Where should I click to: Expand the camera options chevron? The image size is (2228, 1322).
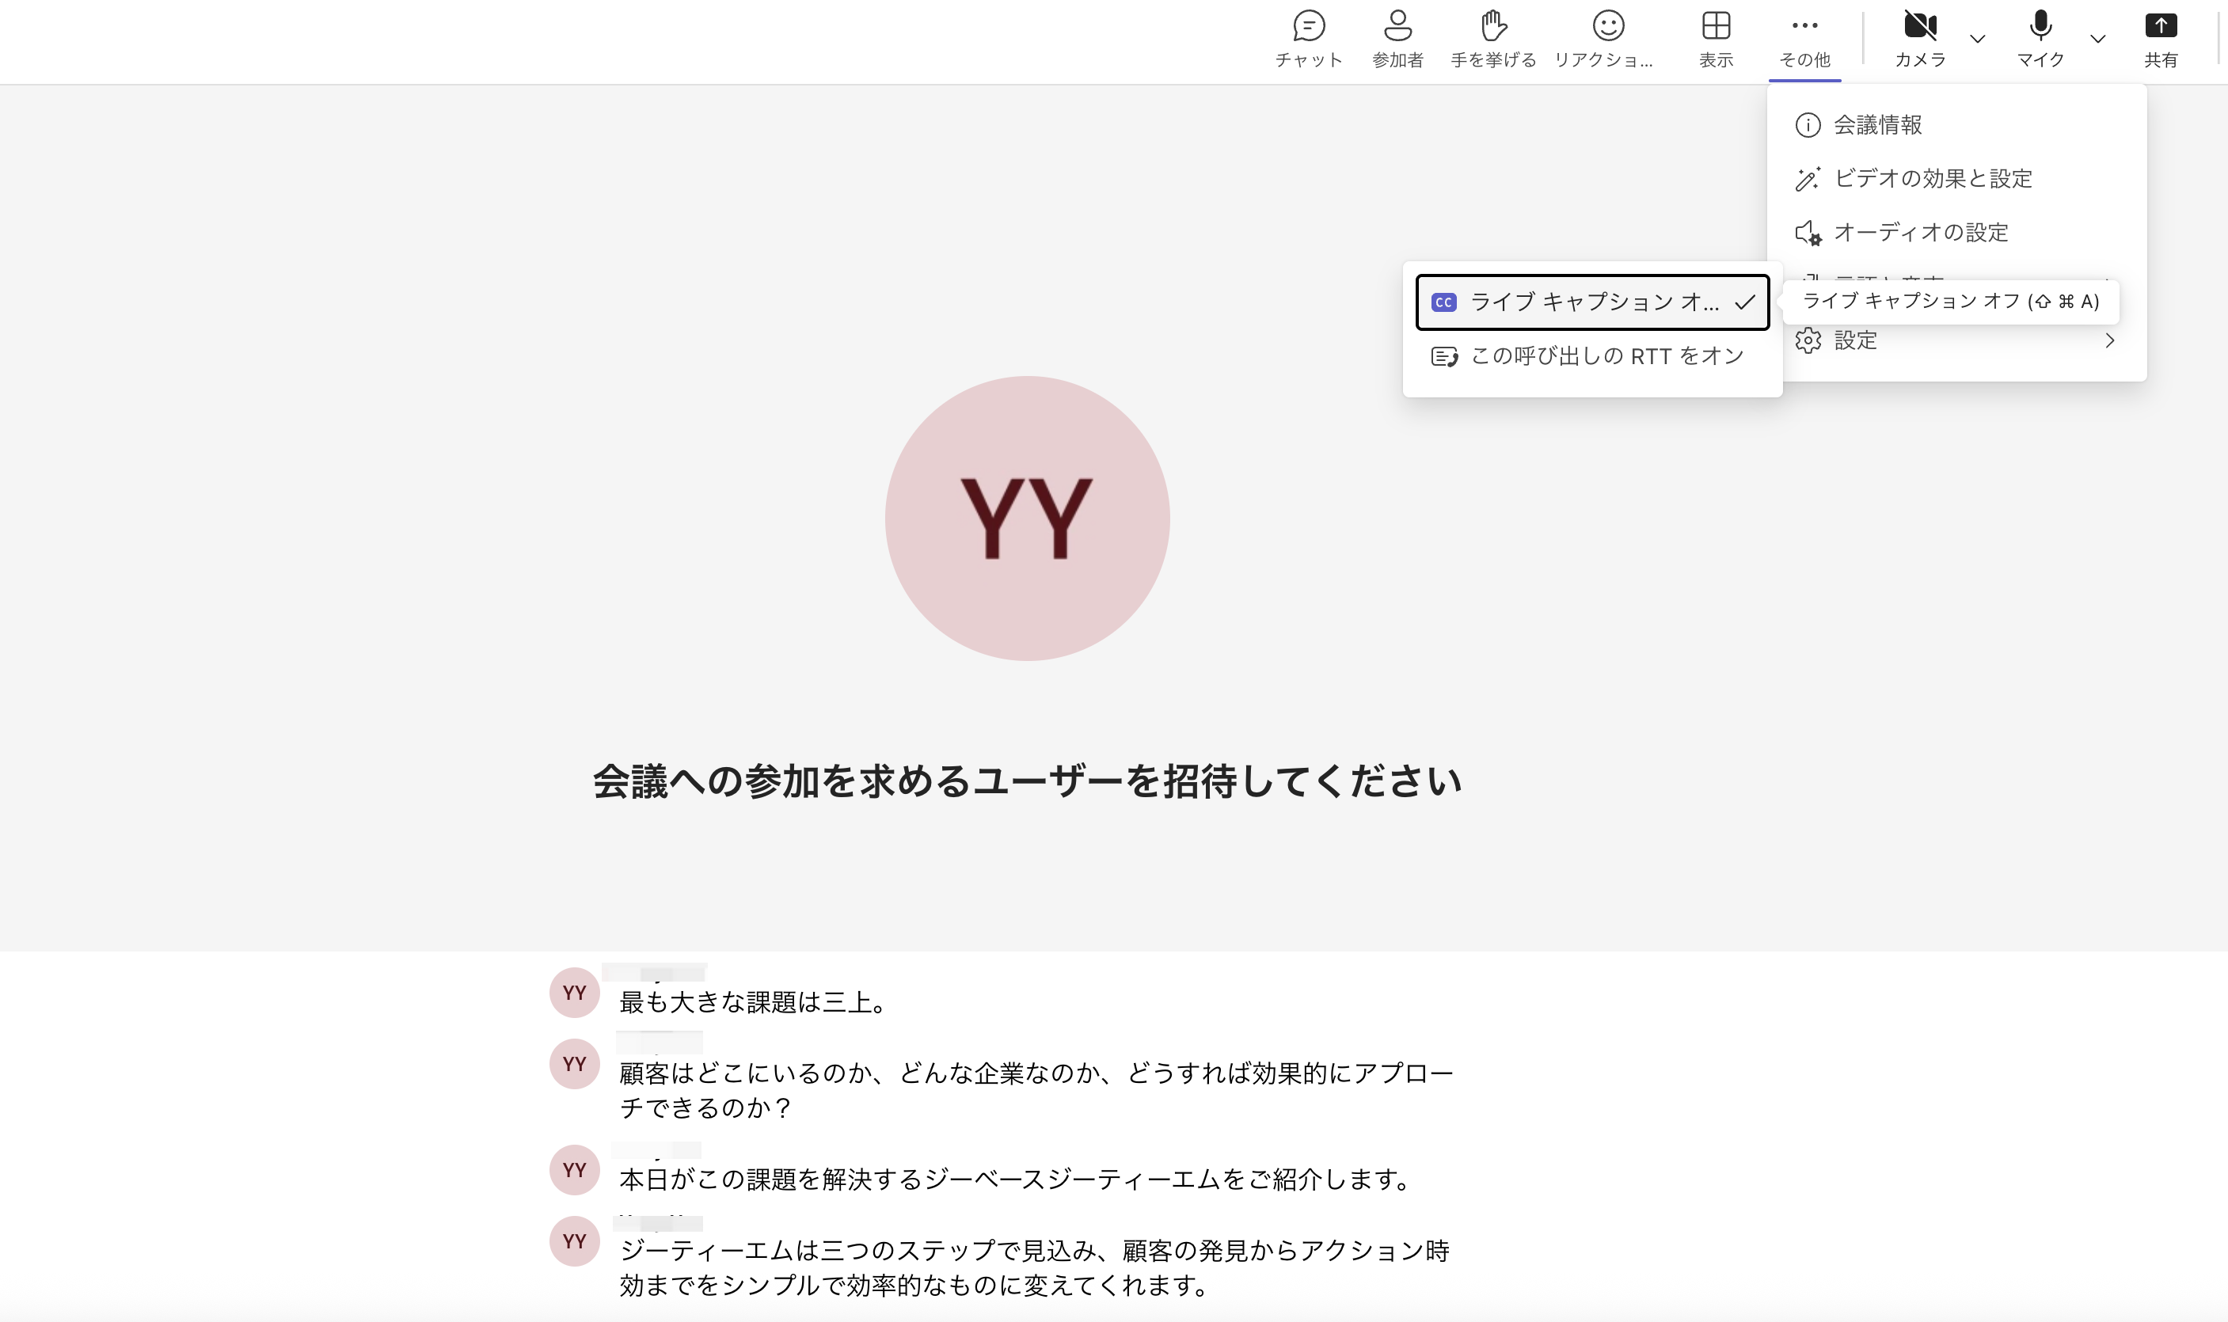[x=1977, y=38]
